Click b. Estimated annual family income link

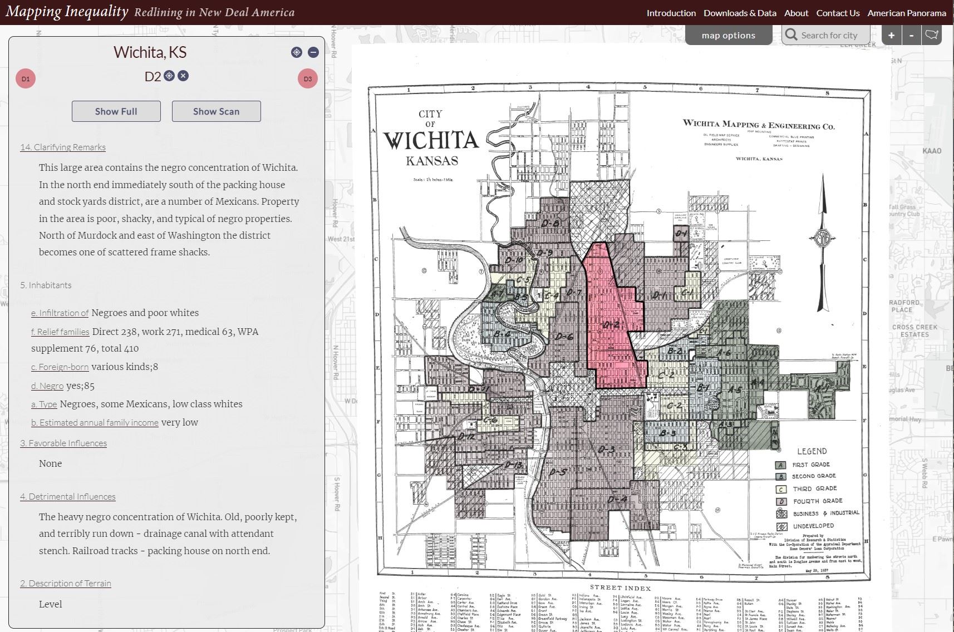[95, 423]
